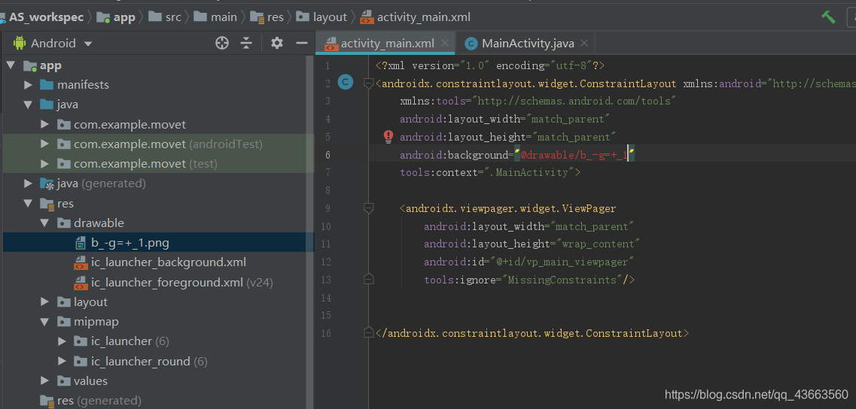
Task: Close the activity_main.xml tab
Action: click(x=445, y=43)
